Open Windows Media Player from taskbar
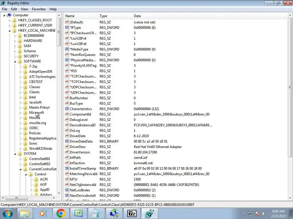Viewport: 293px width, 219px height. pos(43,213)
